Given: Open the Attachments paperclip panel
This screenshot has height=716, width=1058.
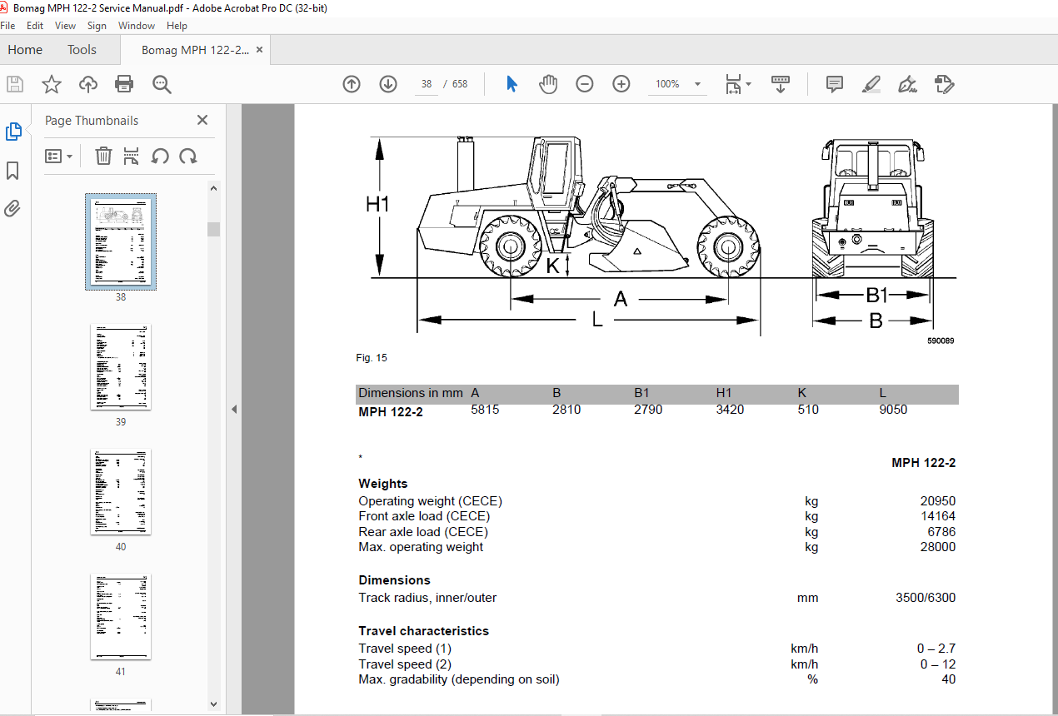Looking at the screenshot, I should point(12,208).
